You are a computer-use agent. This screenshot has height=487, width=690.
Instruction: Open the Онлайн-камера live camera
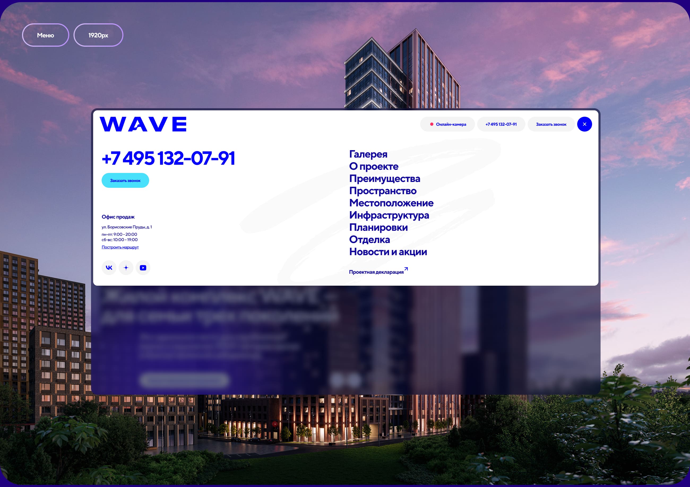coord(447,124)
